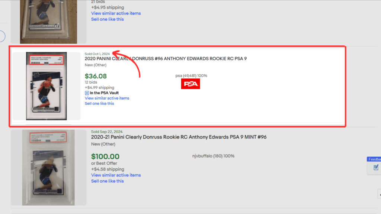Viewport: 381px width, 214px height.
Task: Click the Sold Sep 22, 2024 date
Action: pyautogui.click(x=107, y=132)
